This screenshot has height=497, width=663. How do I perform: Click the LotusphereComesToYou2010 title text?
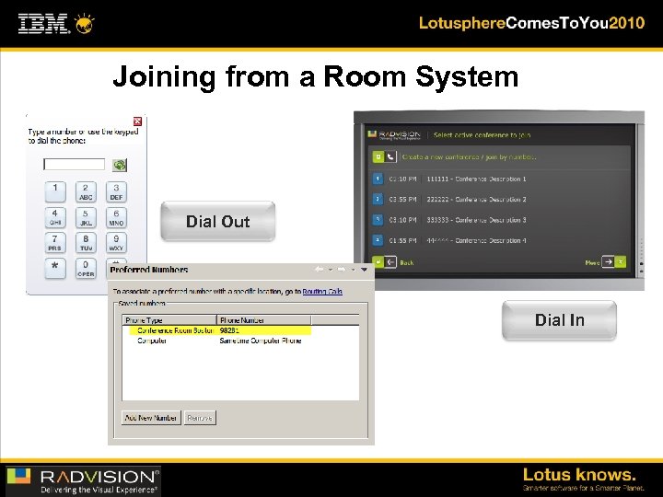[x=531, y=22]
